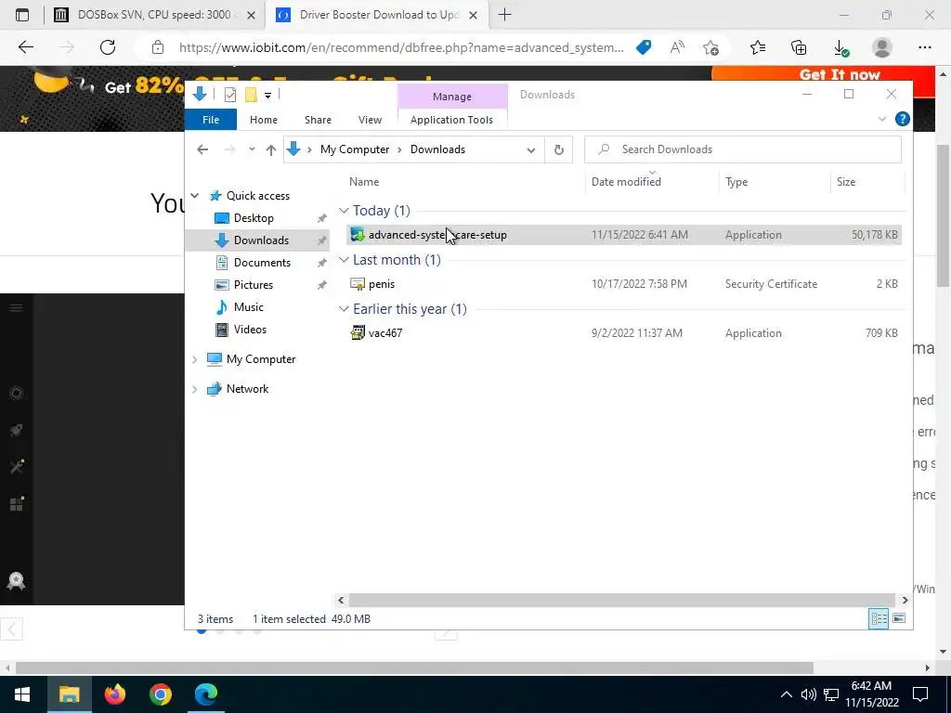
Task: Go up one folder level
Action: pyautogui.click(x=270, y=149)
